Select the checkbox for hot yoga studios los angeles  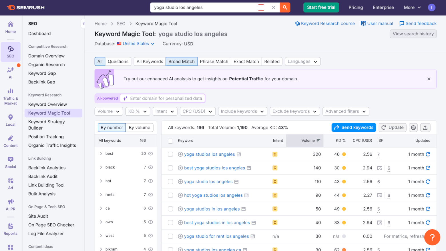(x=170, y=195)
